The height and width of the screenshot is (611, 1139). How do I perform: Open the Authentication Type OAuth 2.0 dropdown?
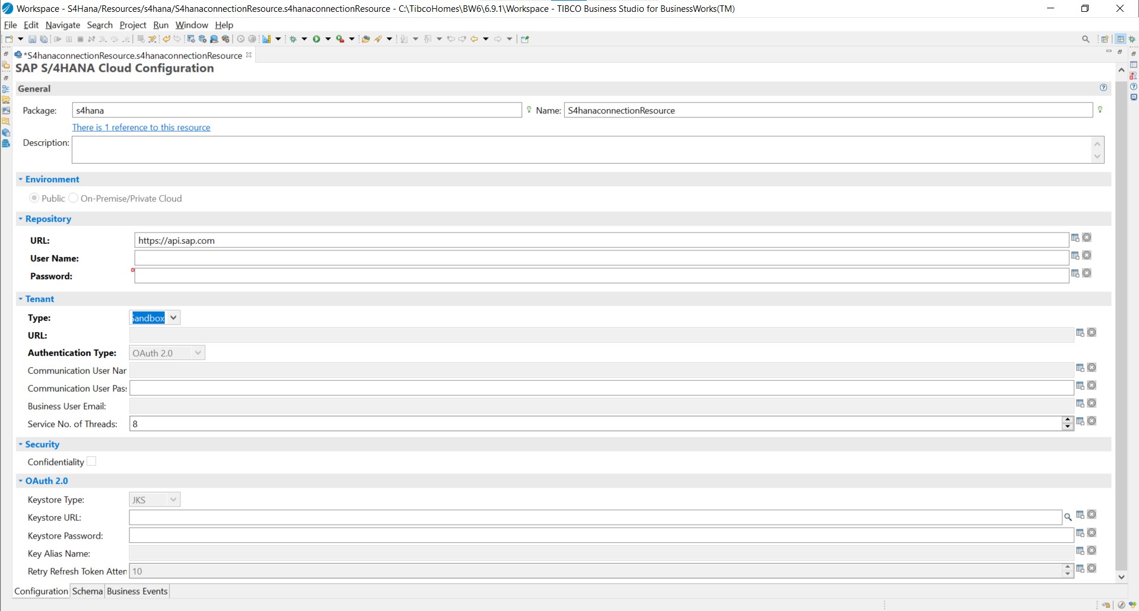(x=198, y=353)
